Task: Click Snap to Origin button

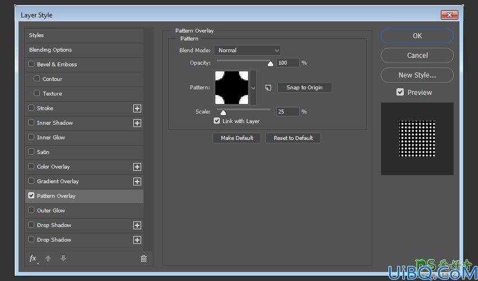Action: pos(305,88)
